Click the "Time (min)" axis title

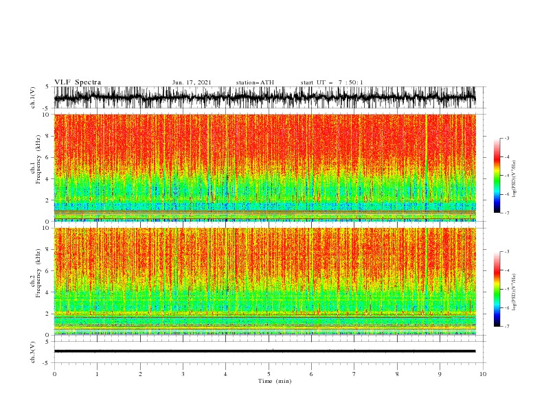(275, 381)
